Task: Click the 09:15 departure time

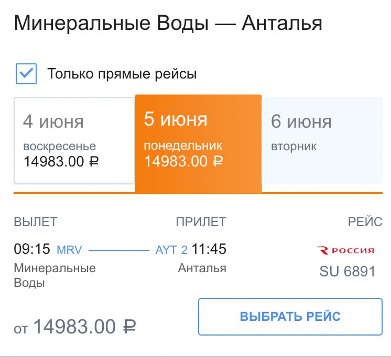Action: pos(31,249)
